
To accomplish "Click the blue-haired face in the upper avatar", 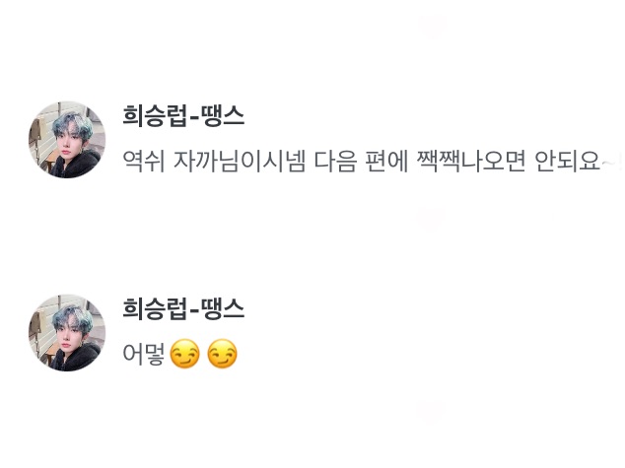I will [x=71, y=137].
